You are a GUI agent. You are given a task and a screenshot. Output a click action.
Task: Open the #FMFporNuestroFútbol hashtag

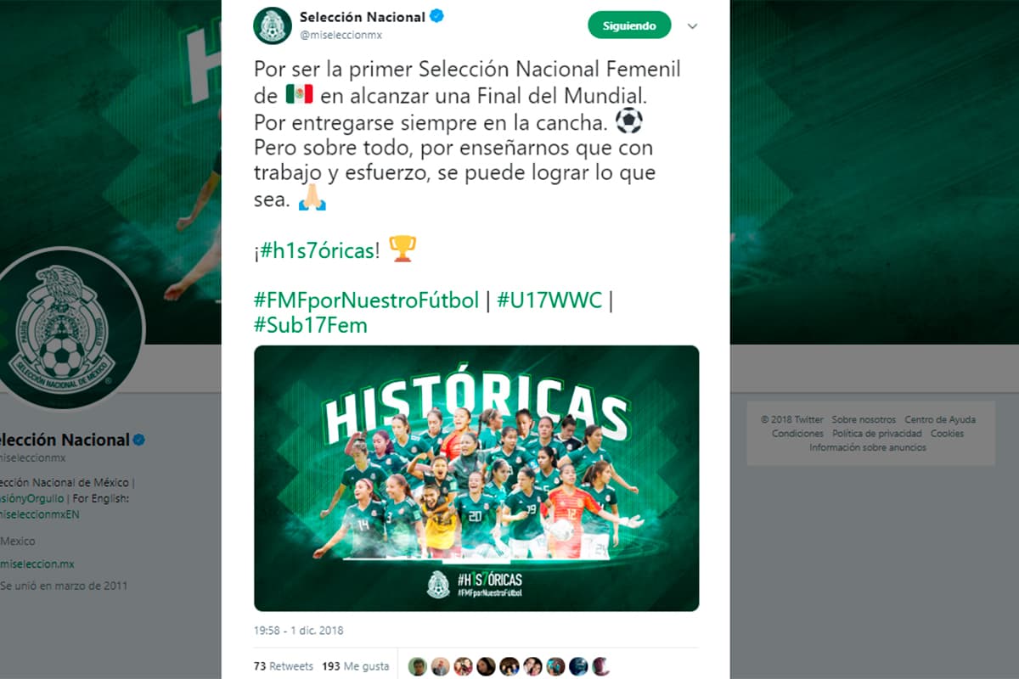pos(367,300)
